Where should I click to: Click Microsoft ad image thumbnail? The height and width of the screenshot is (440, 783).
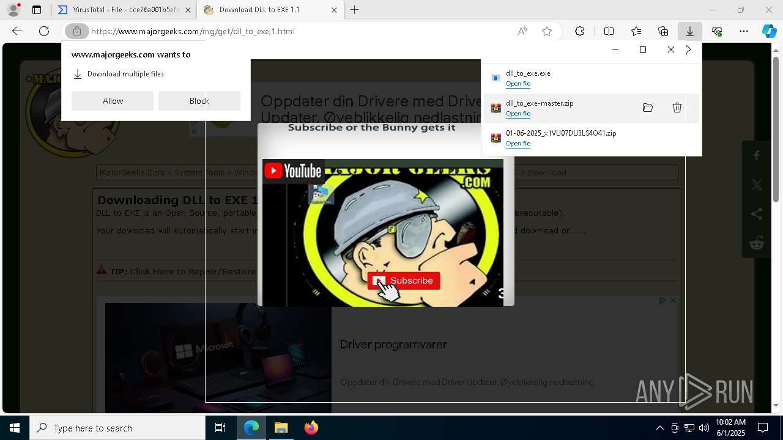pyautogui.click(x=218, y=358)
